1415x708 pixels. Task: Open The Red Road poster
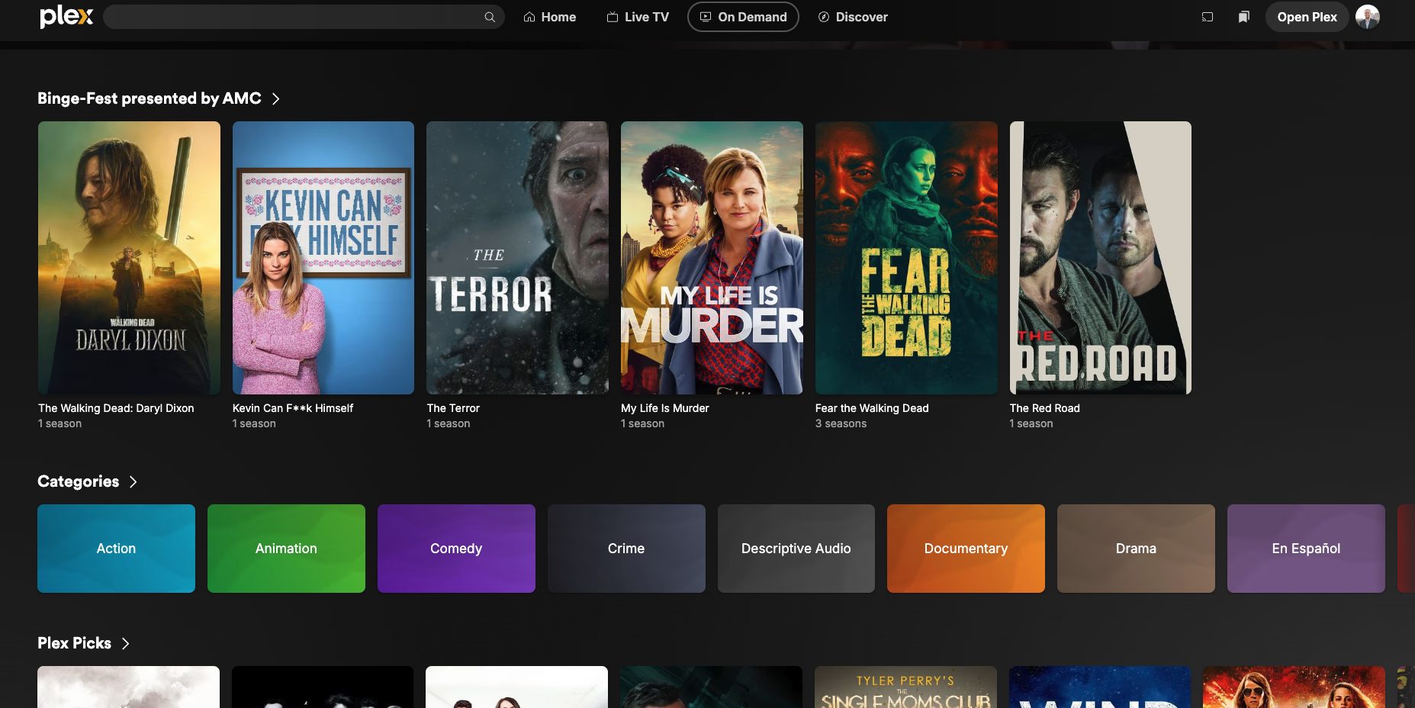pyautogui.click(x=1101, y=258)
